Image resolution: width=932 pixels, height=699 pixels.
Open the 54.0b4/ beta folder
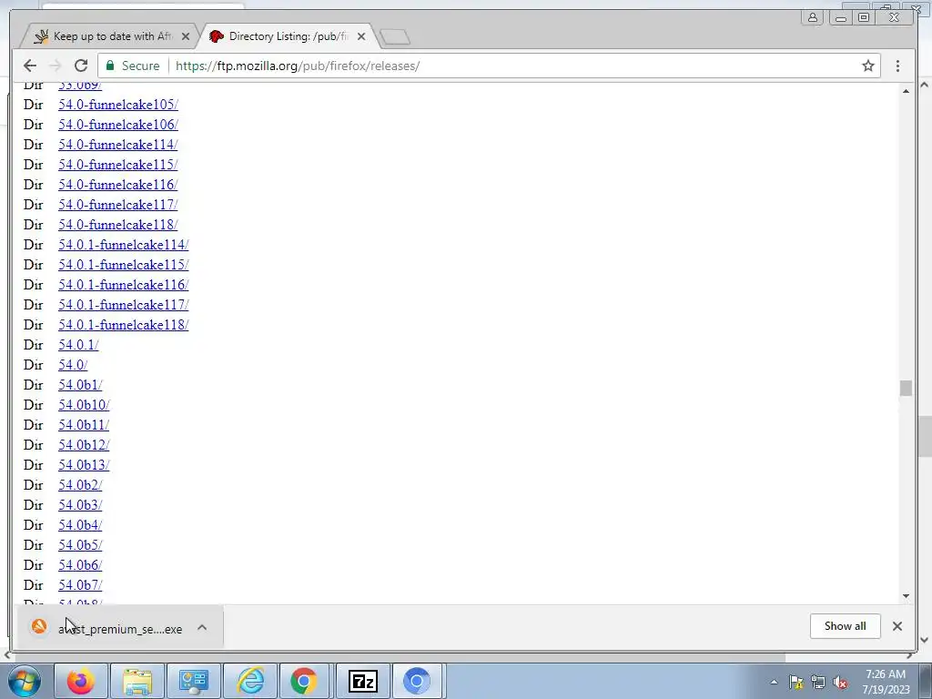coord(80,525)
